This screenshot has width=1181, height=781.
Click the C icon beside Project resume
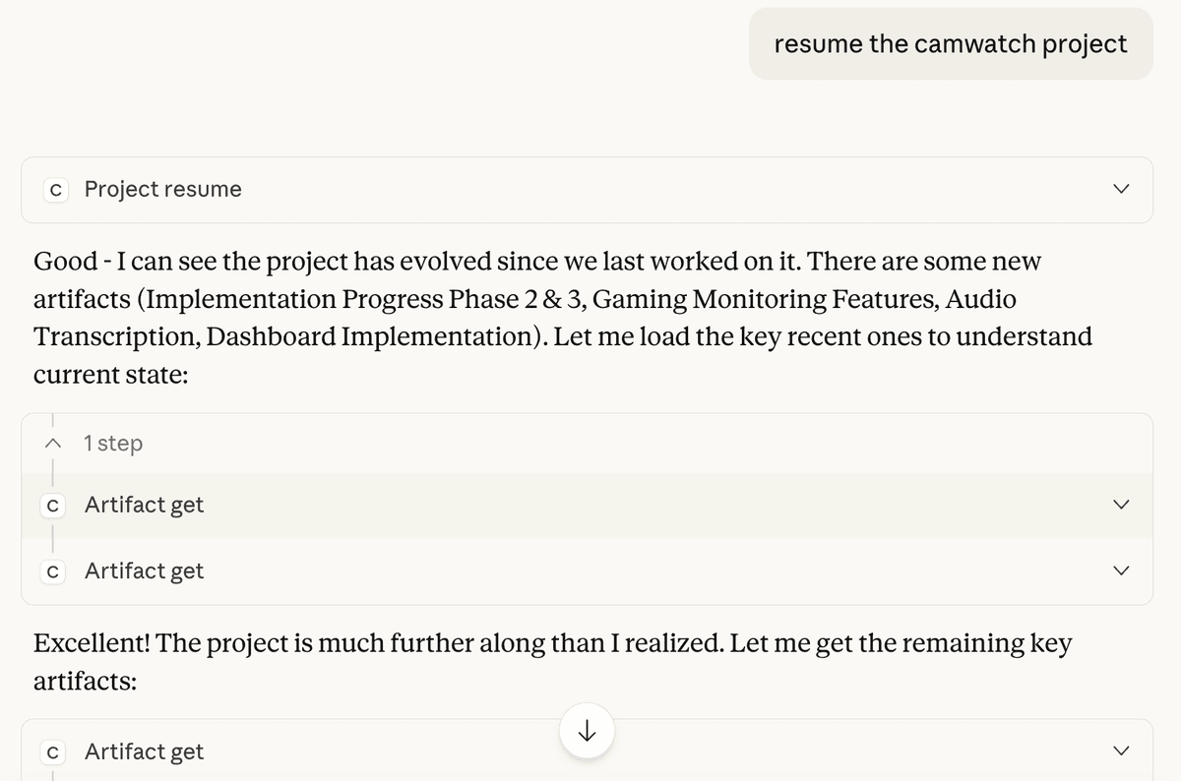(55, 189)
